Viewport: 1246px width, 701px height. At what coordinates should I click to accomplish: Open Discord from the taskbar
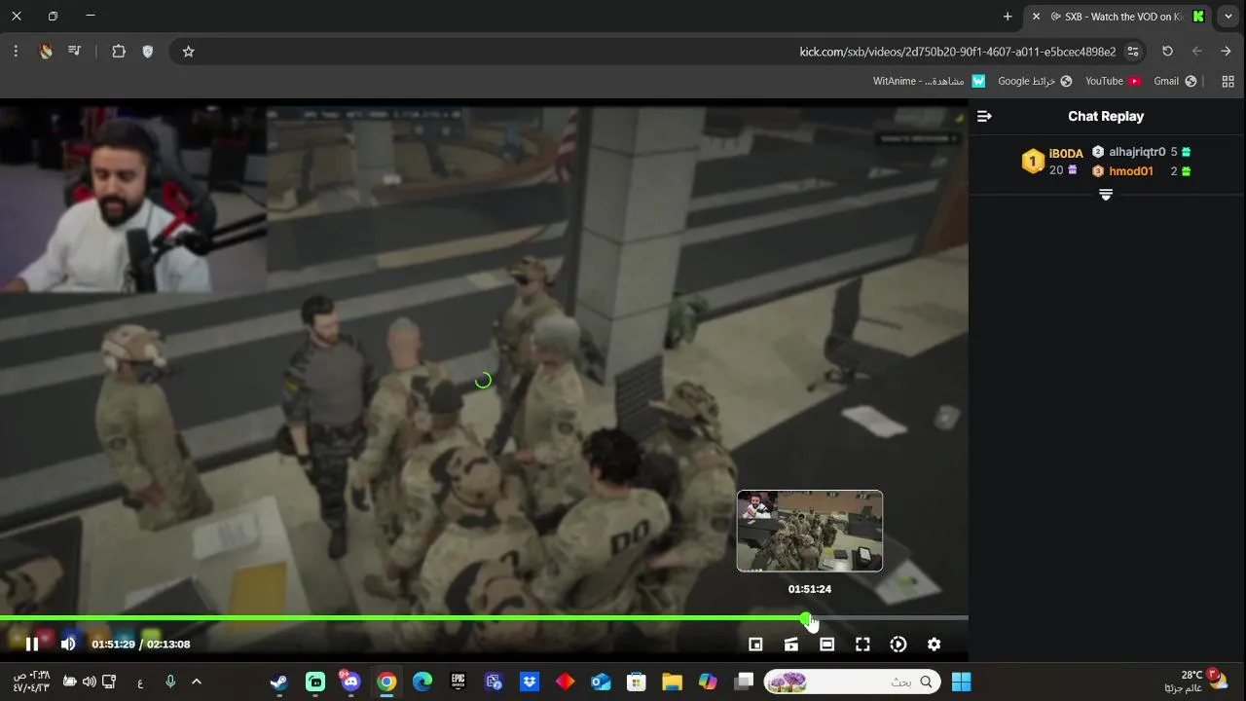coord(350,682)
